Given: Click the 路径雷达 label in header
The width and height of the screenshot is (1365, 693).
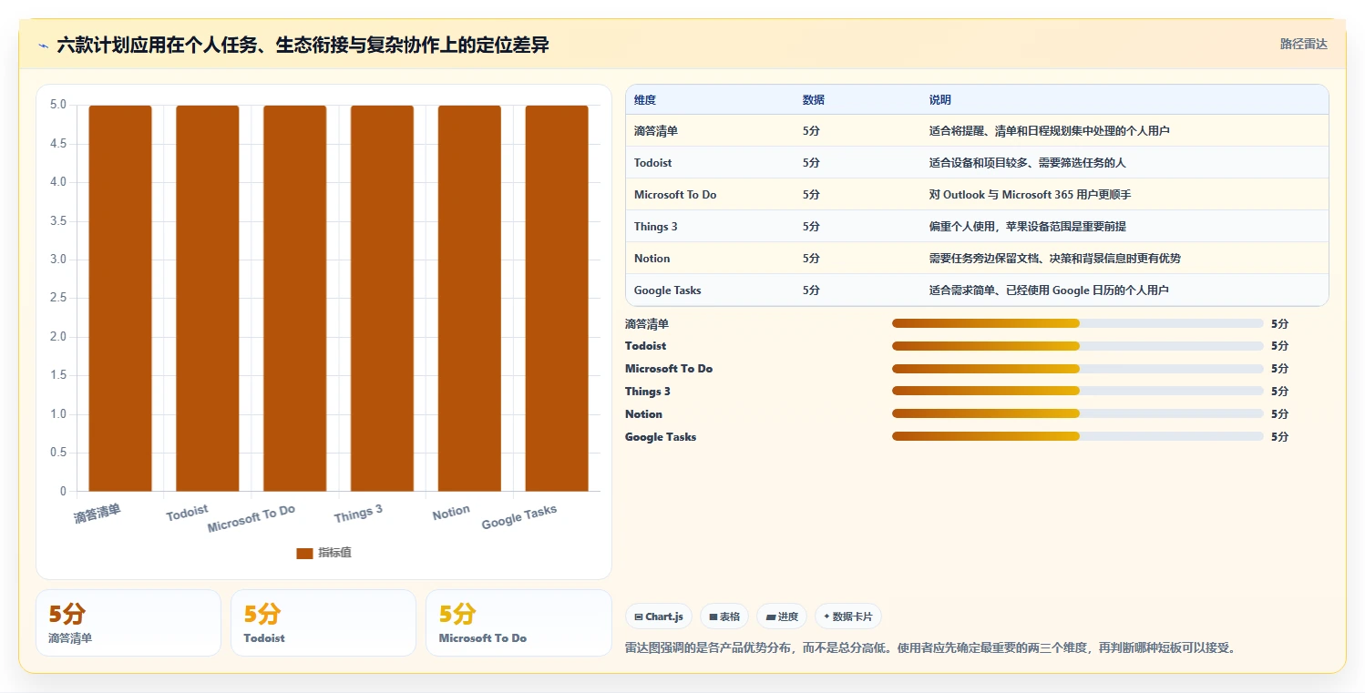Looking at the screenshot, I should click(1303, 44).
